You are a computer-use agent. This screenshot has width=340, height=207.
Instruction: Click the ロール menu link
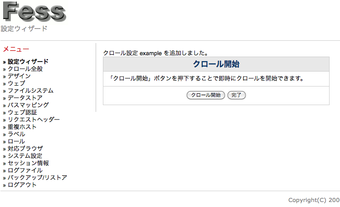pyautogui.click(x=16, y=141)
